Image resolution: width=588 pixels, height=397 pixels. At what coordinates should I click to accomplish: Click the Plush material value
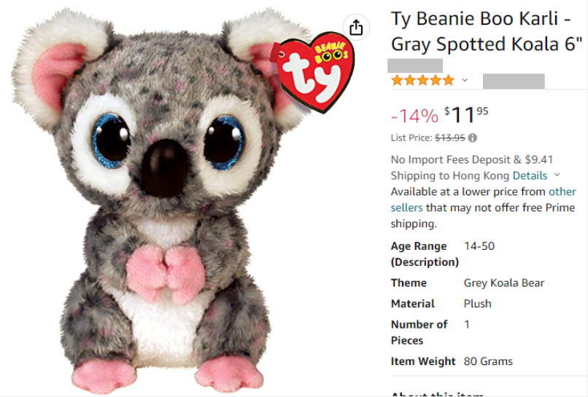pos(478,304)
